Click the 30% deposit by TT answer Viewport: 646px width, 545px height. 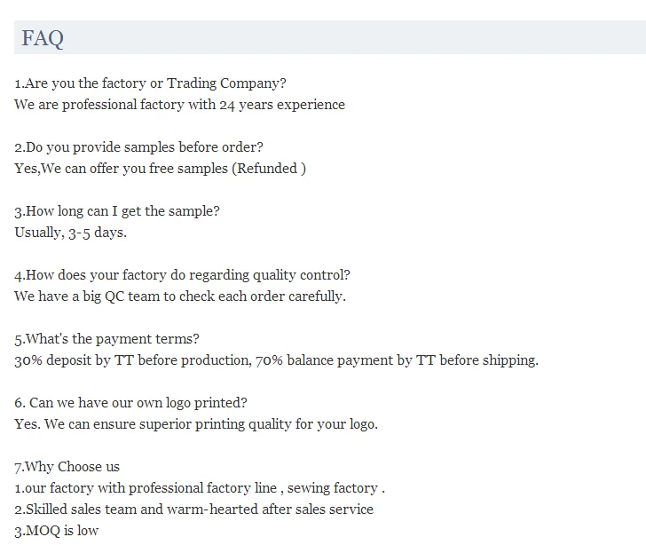point(276,359)
